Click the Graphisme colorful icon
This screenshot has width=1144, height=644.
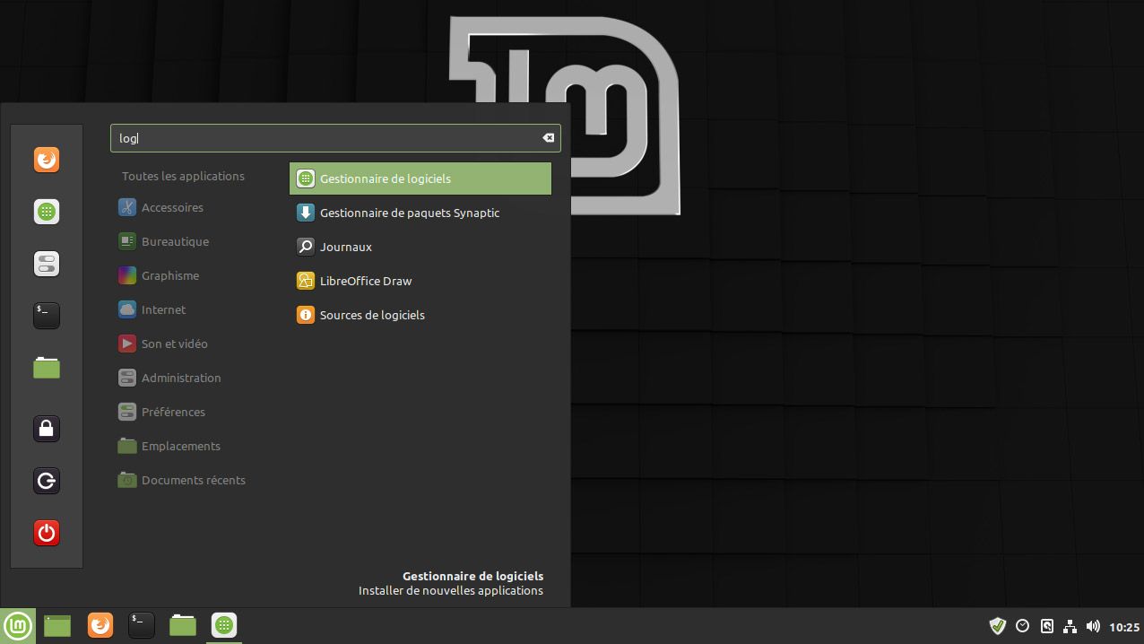[127, 275]
